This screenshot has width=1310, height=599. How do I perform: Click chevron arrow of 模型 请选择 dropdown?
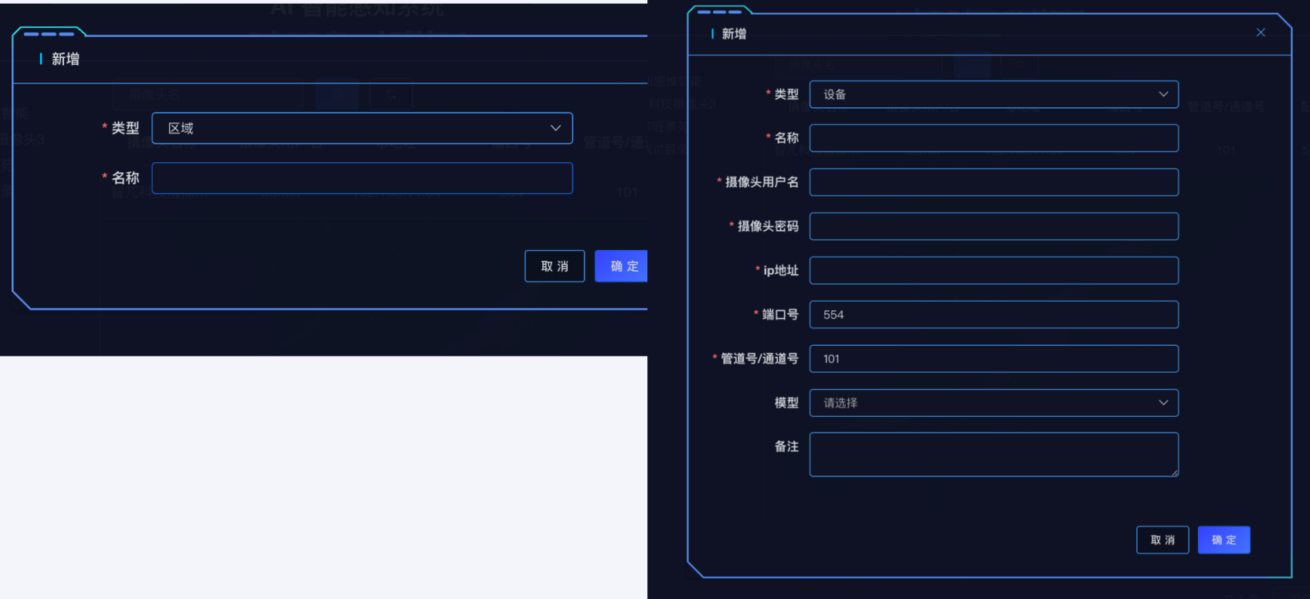1163,403
